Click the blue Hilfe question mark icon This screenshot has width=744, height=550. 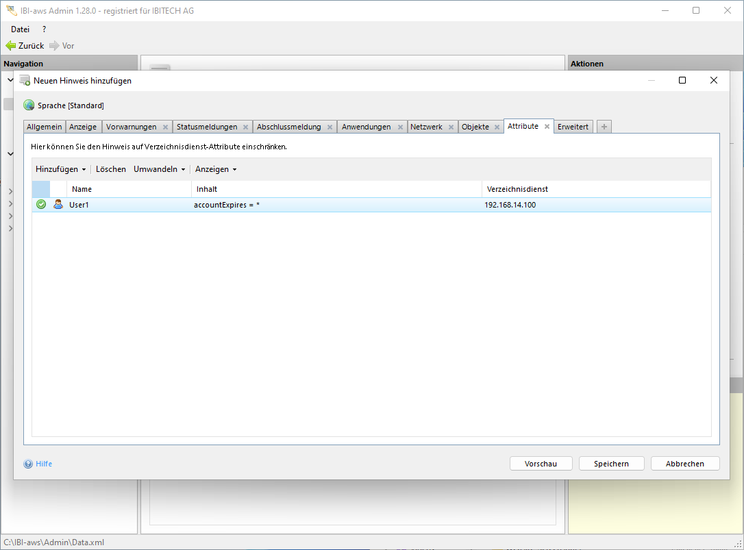point(28,464)
